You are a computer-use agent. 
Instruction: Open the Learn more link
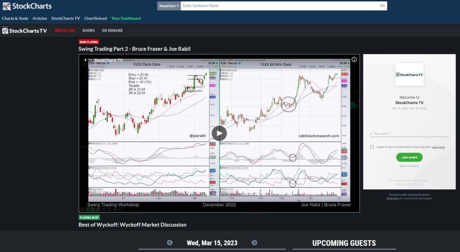(438, 147)
